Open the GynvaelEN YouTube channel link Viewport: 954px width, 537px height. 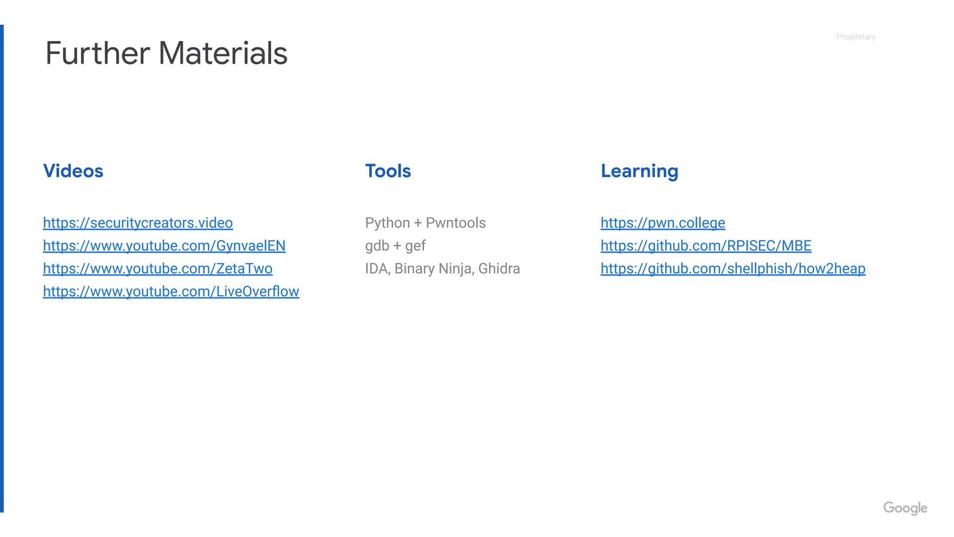point(164,246)
